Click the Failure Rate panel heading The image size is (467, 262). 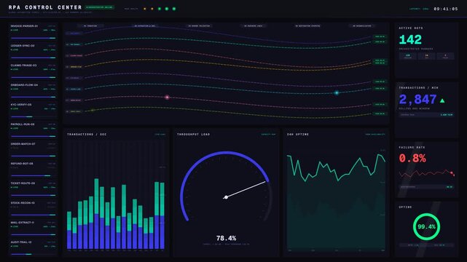point(412,147)
